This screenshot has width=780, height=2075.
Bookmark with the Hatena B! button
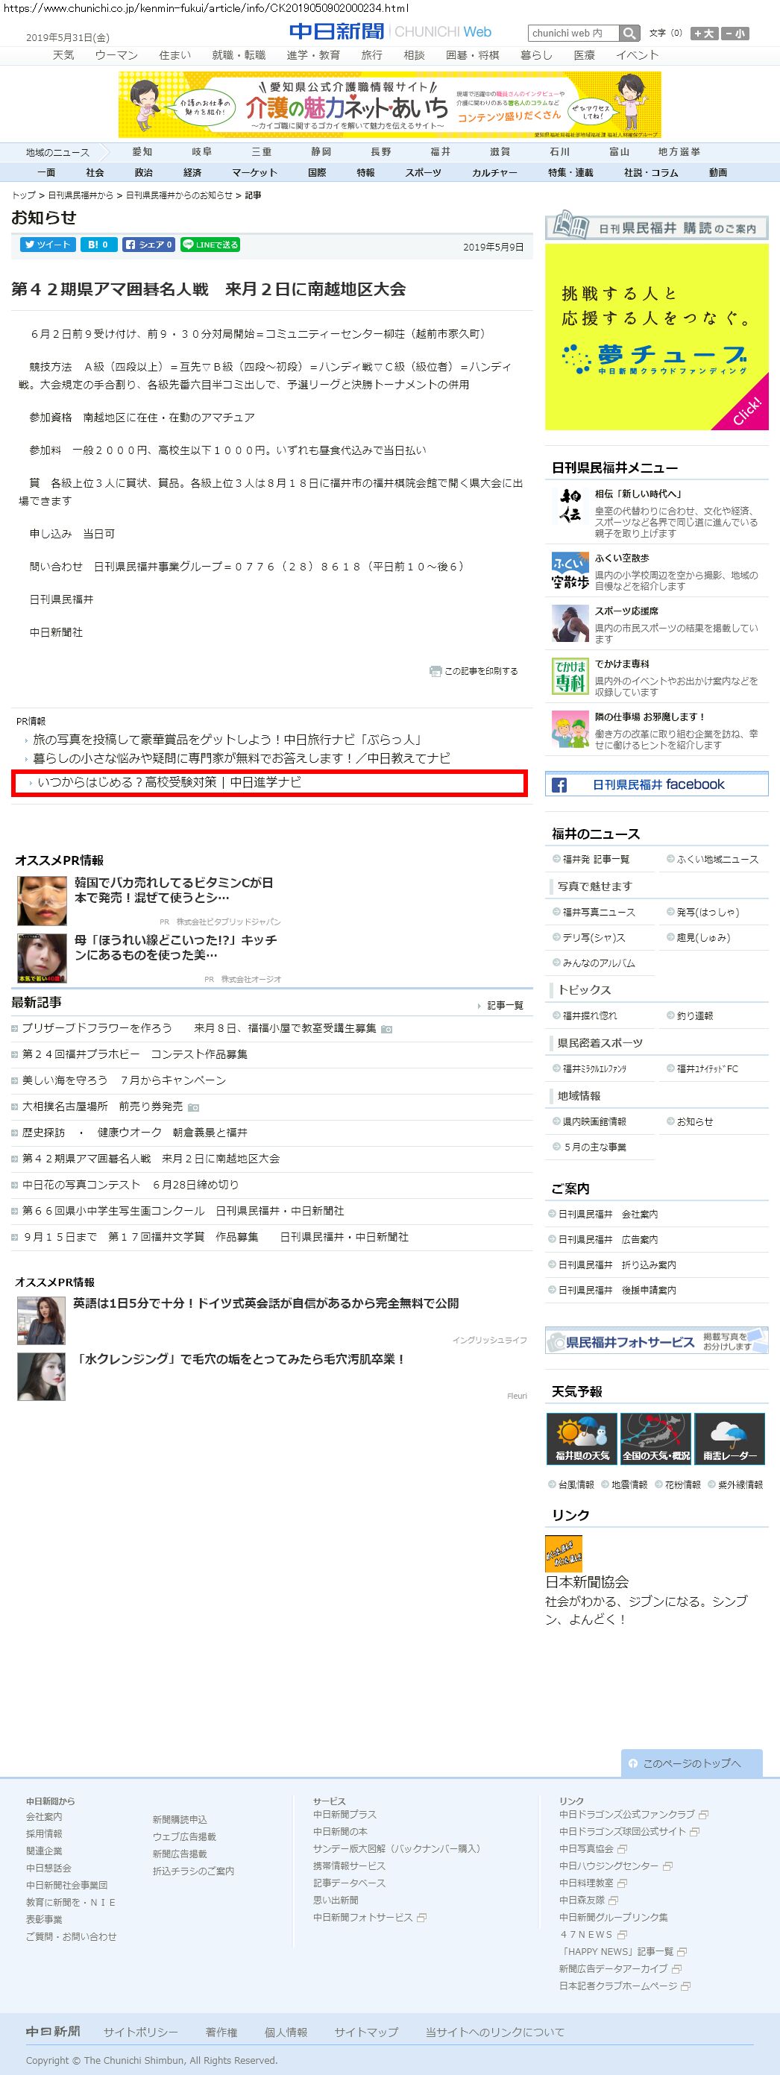coord(98,245)
